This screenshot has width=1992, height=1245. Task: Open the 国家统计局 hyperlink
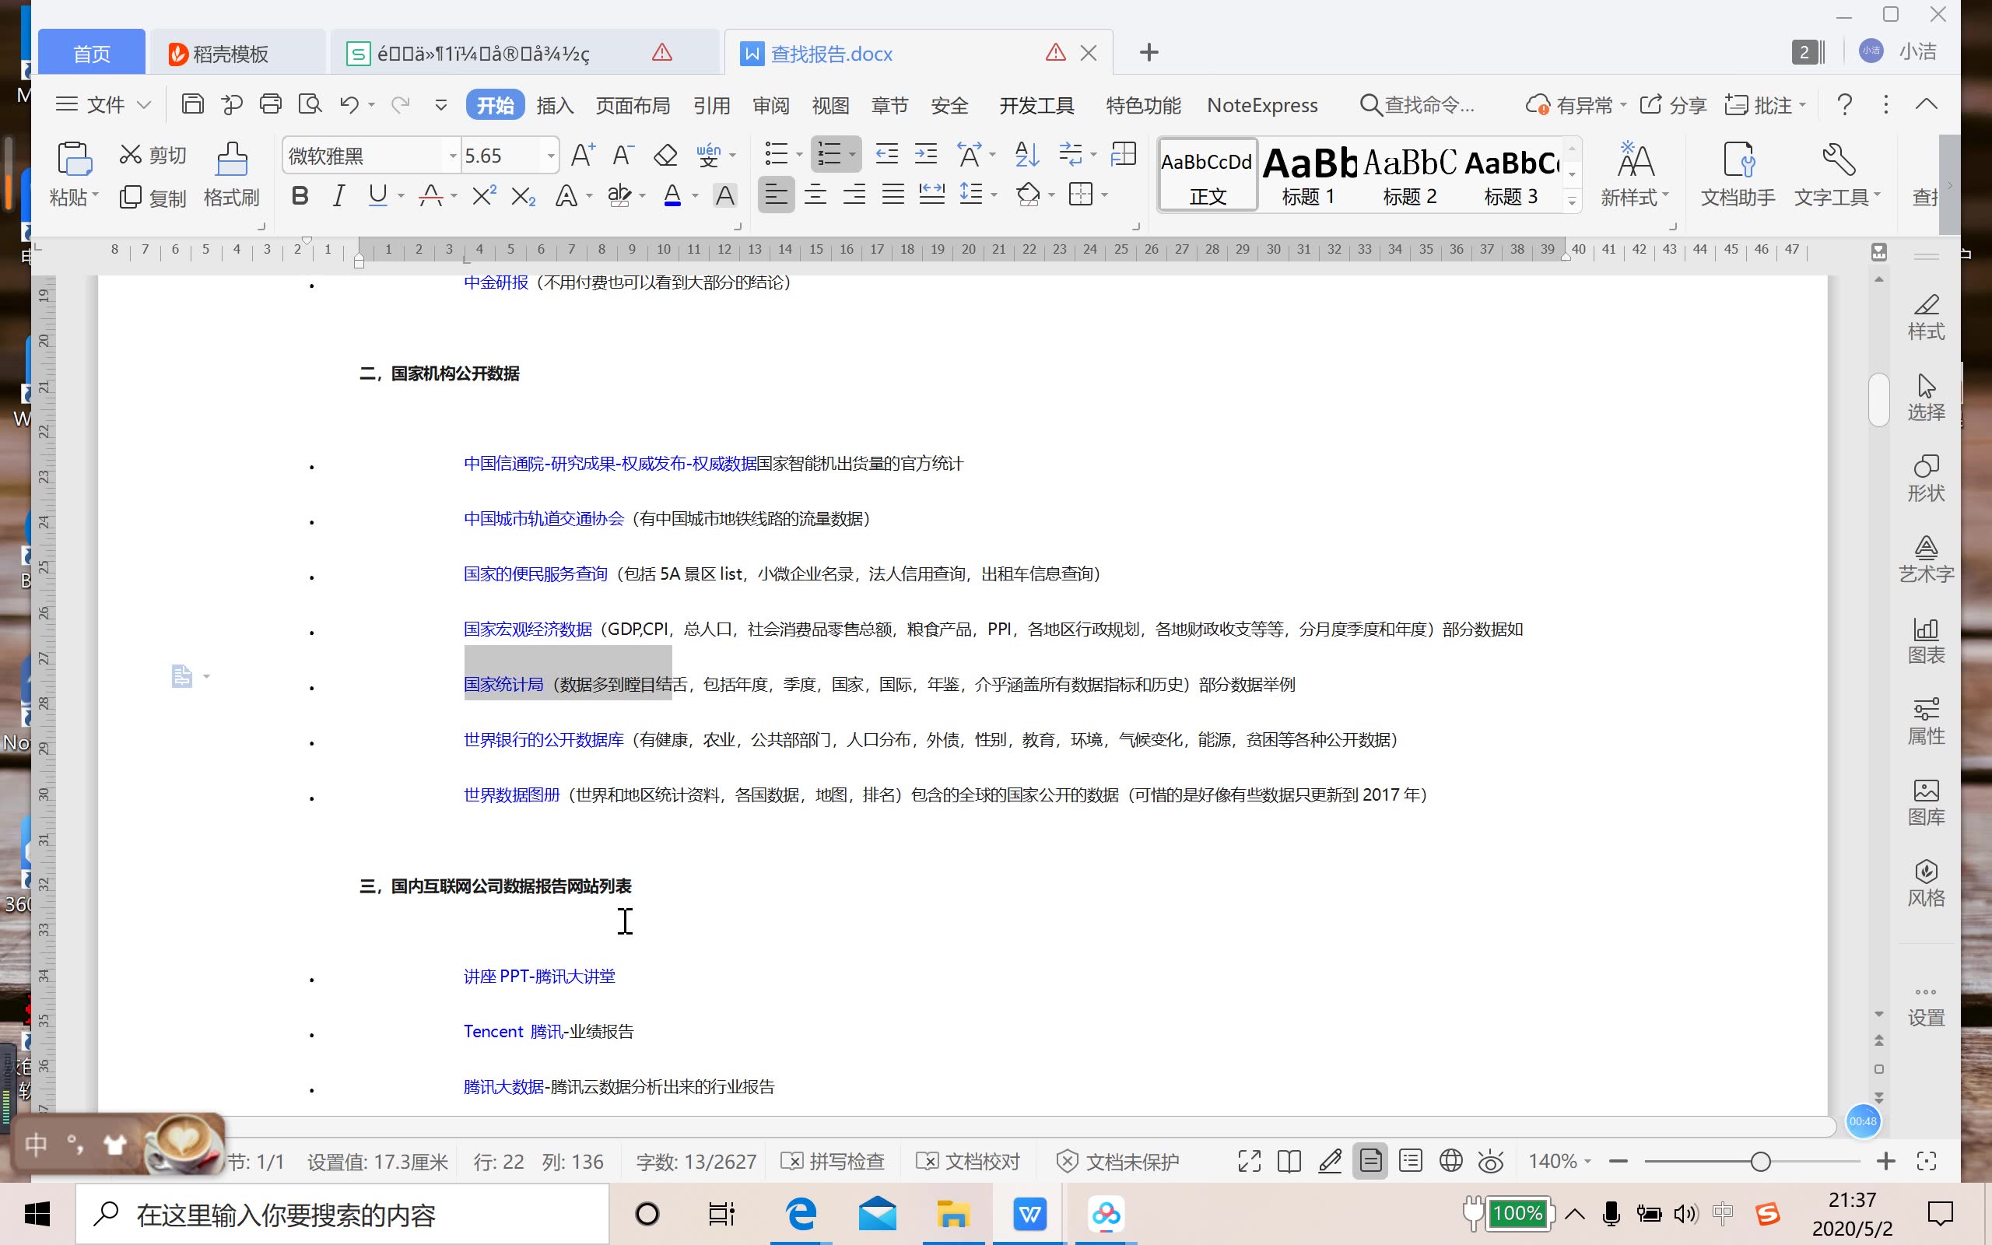[x=503, y=684]
